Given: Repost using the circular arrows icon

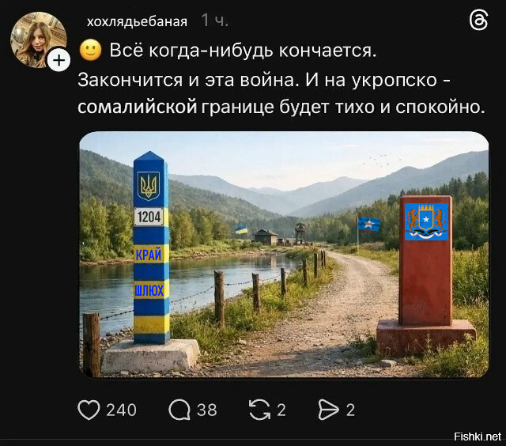Looking at the screenshot, I should tap(259, 410).
